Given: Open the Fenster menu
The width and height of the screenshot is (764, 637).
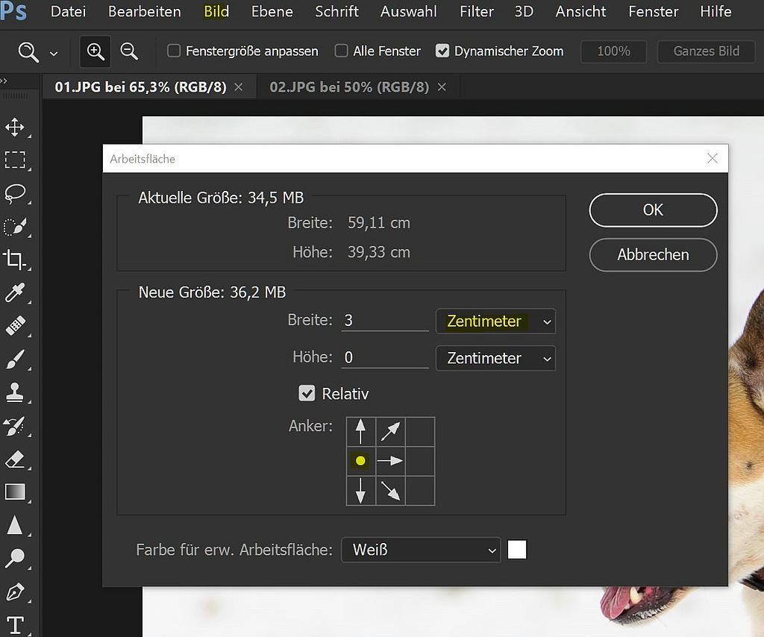Looking at the screenshot, I should [x=654, y=11].
